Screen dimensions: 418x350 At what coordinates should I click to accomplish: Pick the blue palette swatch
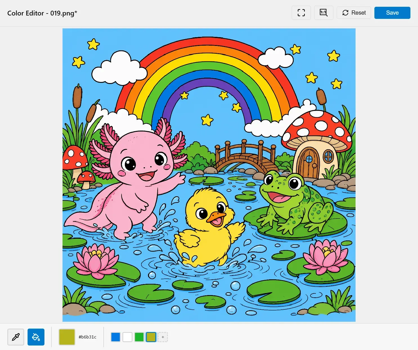116,337
